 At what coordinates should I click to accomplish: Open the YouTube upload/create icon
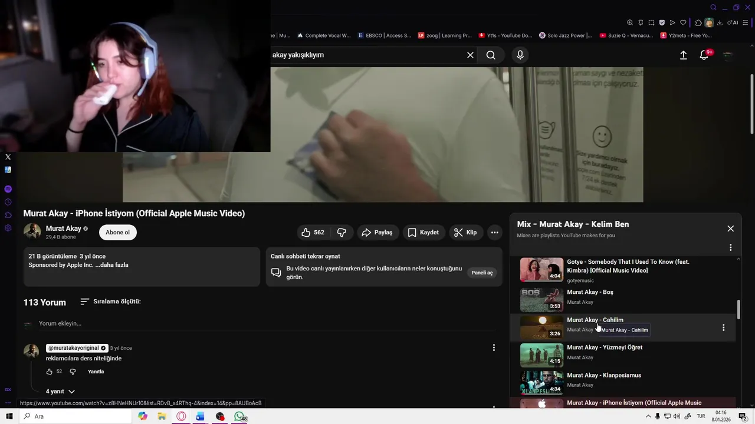click(683, 55)
